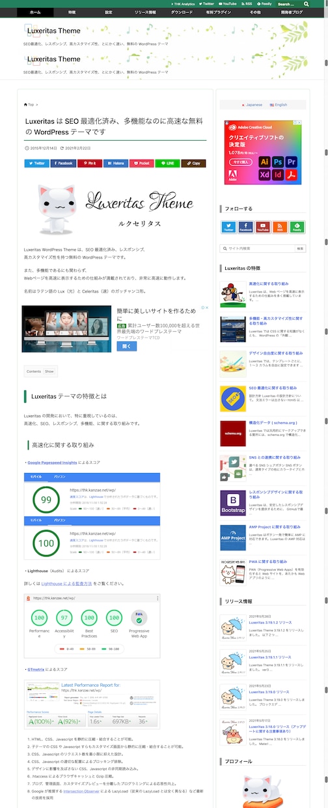Save the article with the Pocket button

[141, 164]
